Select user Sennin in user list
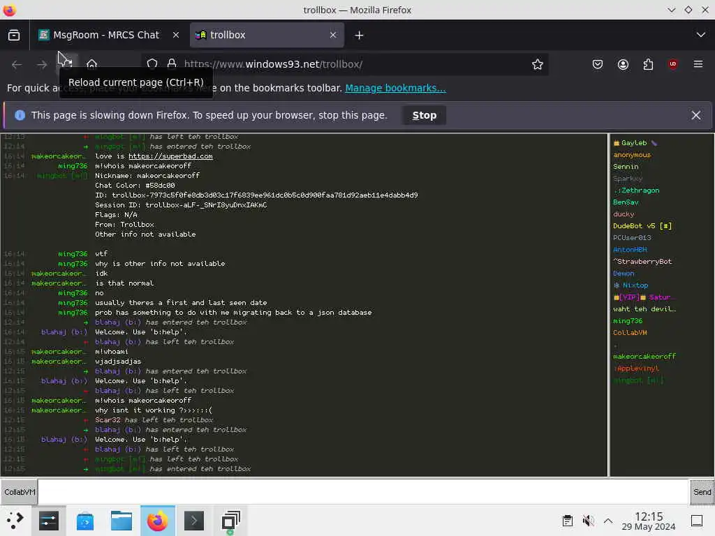Image resolution: width=715 pixels, height=536 pixels. pos(626,167)
